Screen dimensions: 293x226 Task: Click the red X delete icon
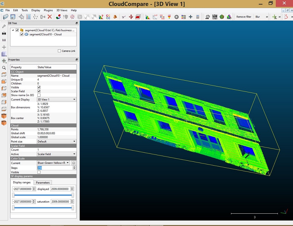tap(50, 17)
